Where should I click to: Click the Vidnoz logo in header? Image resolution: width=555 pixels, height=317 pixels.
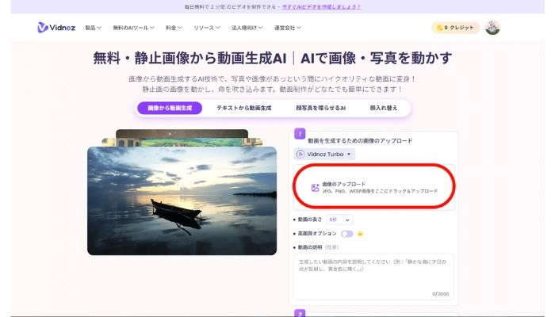tap(55, 28)
